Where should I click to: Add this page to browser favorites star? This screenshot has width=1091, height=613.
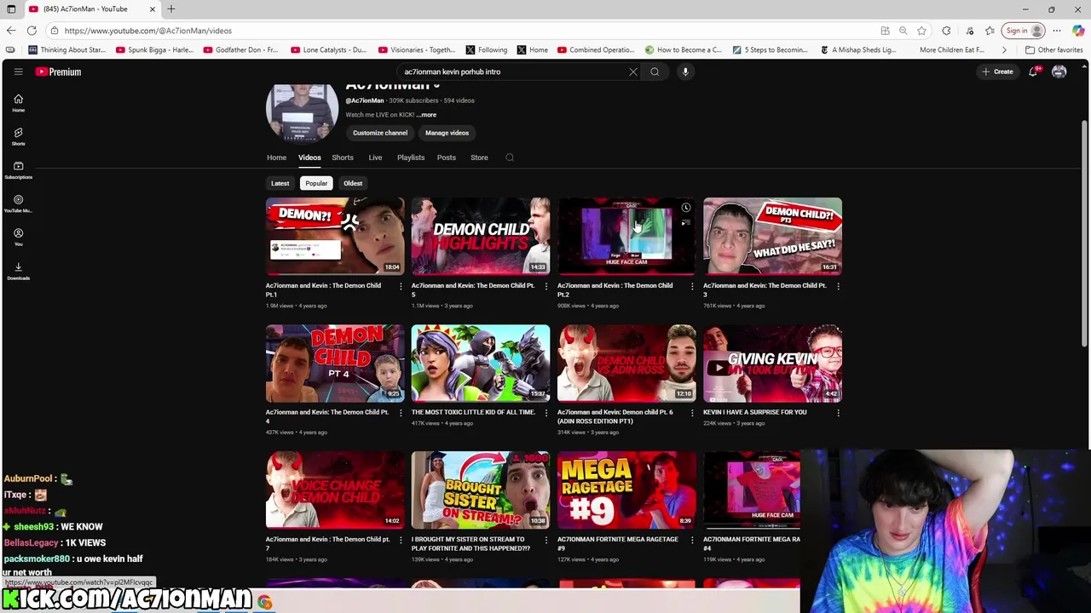coord(921,31)
